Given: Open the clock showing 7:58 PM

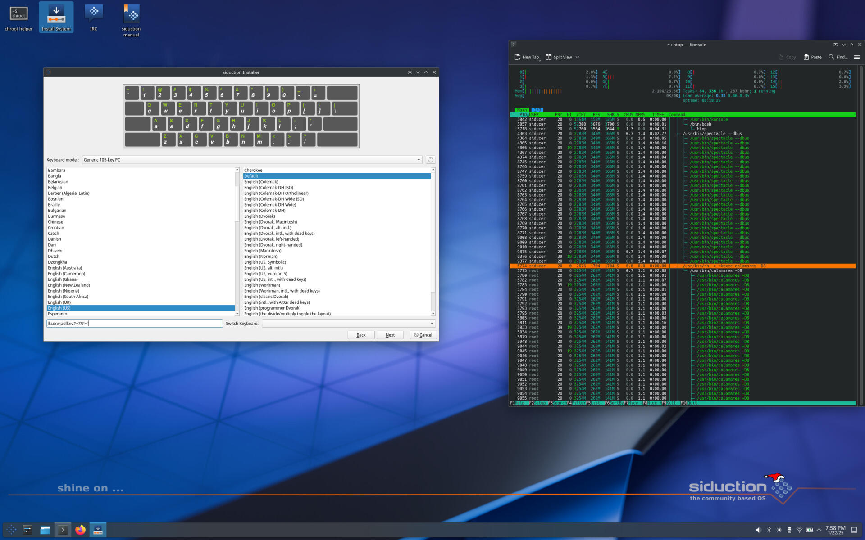Looking at the screenshot, I should click(x=835, y=530).
